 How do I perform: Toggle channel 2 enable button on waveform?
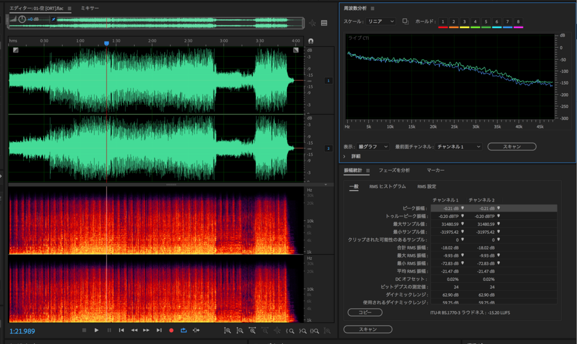[x=329, y=149]
